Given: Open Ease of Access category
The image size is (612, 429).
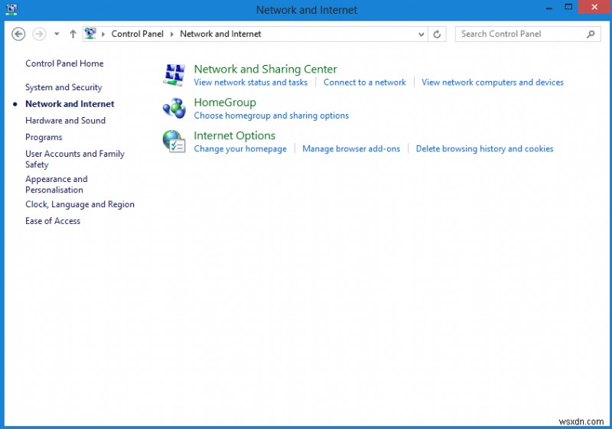Looking at the screenshot, I should point(53,221).
